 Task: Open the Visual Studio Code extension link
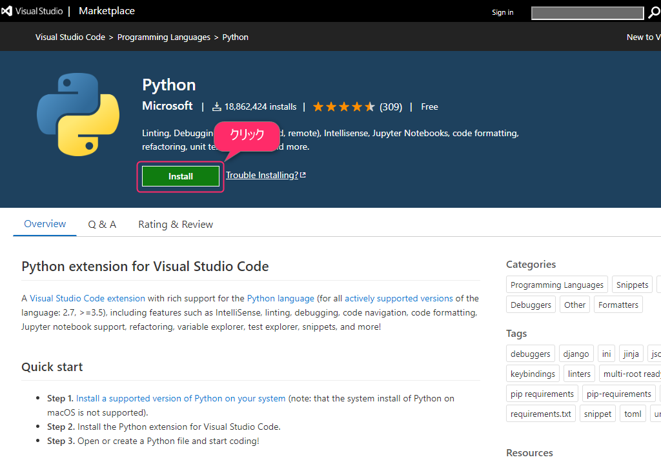pos(87,298)
